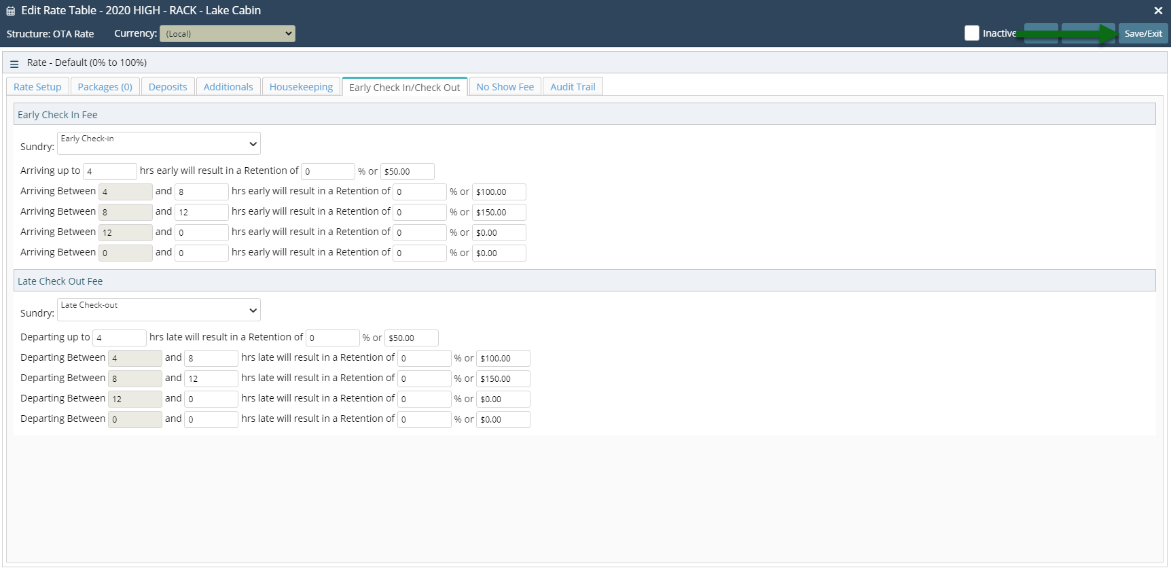Click the calendar icon in title bar
This screenshot has height=570, width=1171.
click(x=10, y=11)
